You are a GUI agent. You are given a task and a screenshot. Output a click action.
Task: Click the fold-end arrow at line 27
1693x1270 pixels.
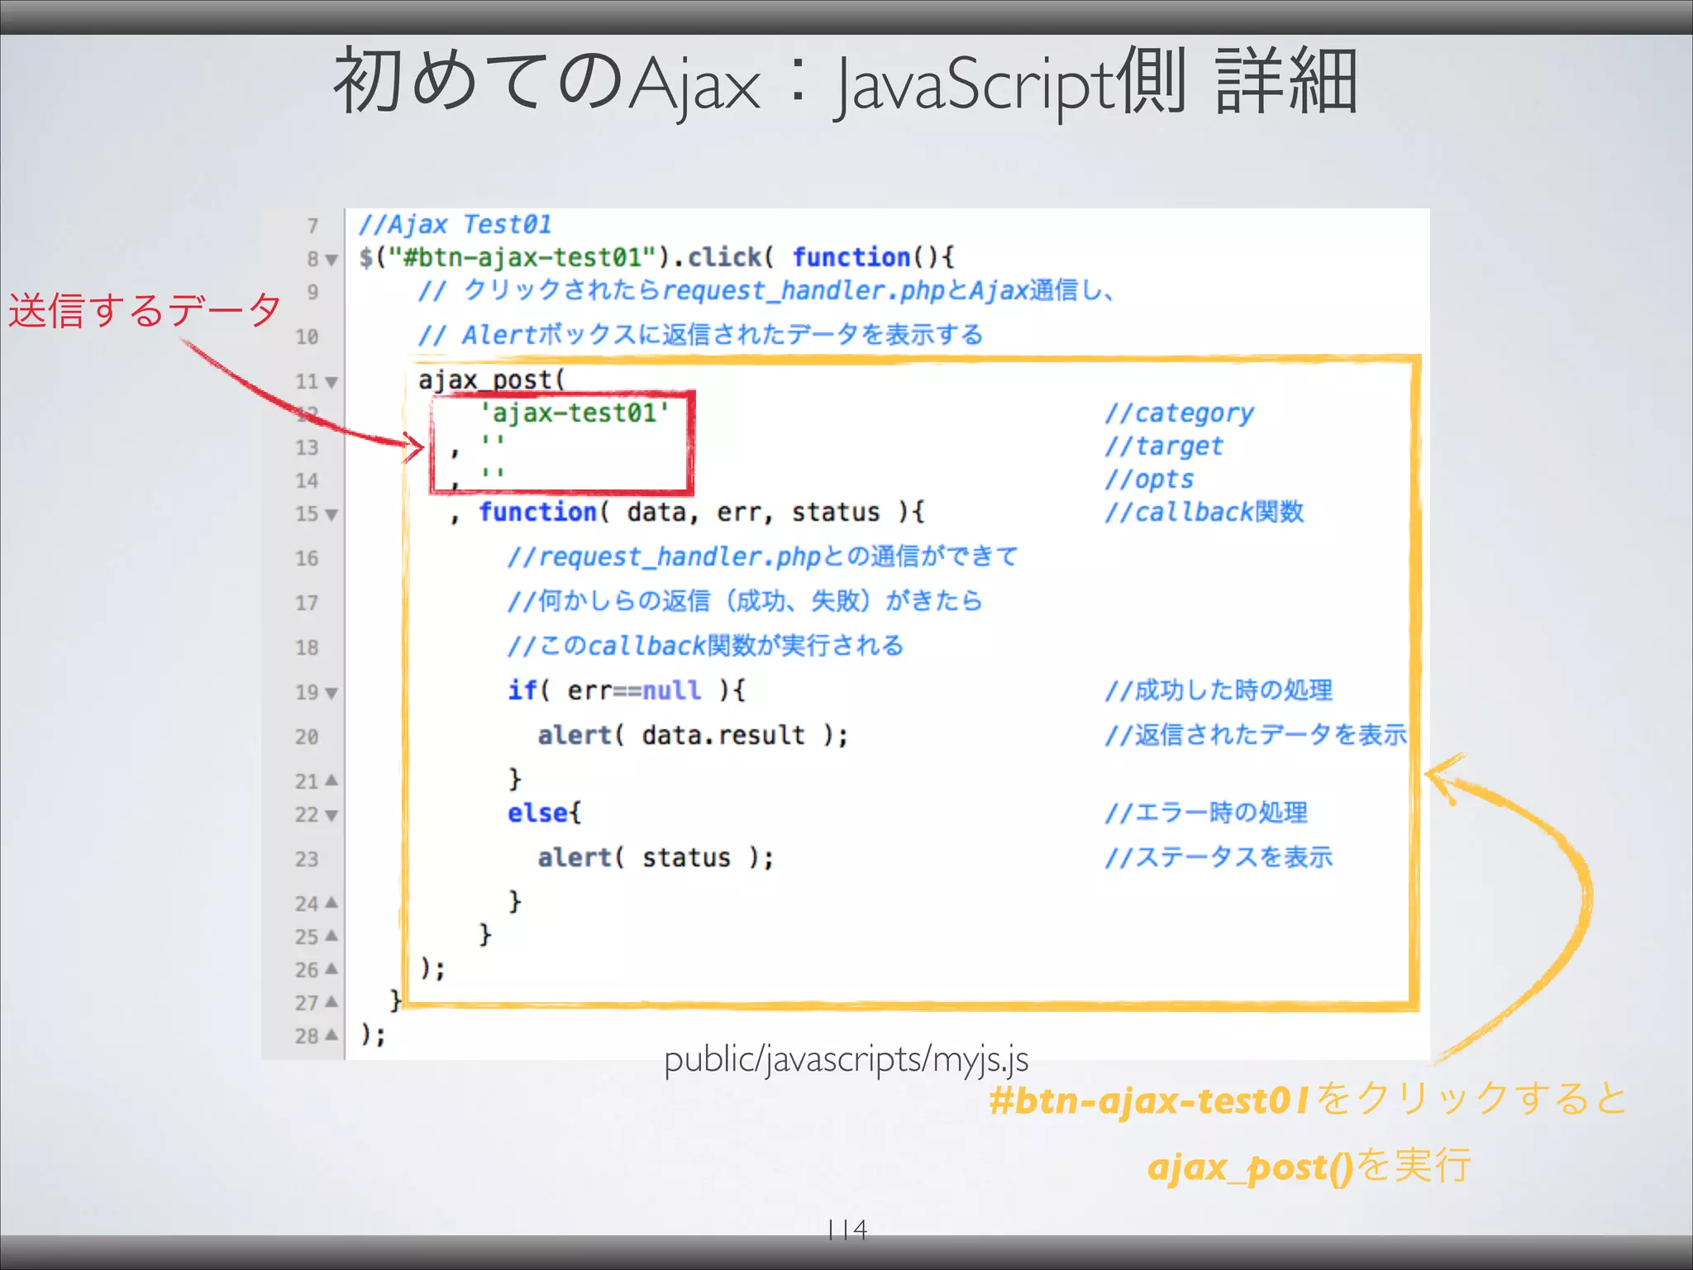pos(331,1001)
